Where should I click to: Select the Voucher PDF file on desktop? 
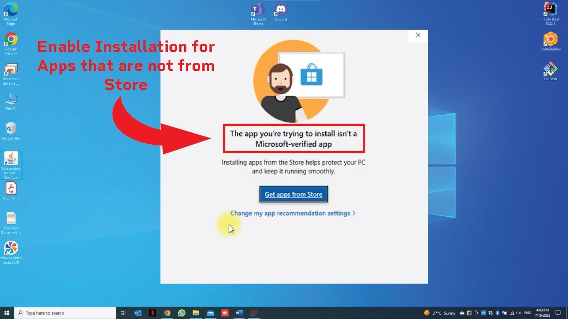pyautogui.click(x=11, y=191)
